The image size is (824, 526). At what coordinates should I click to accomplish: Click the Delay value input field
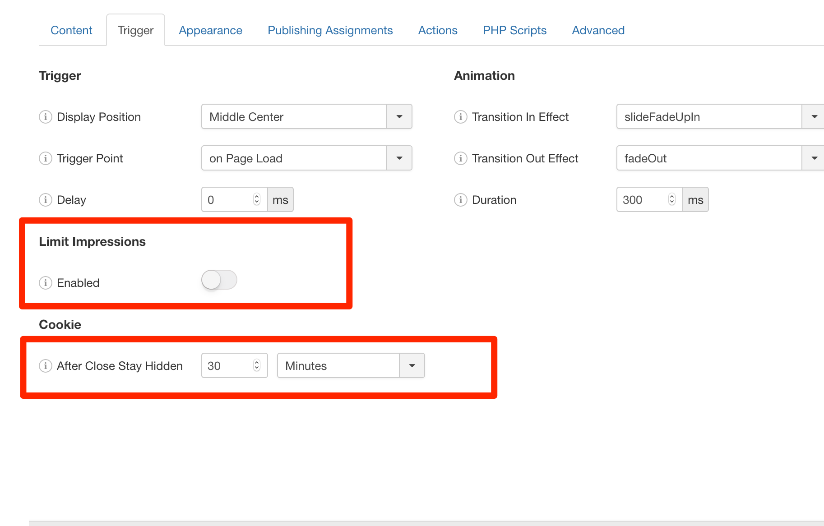click(228, 200)
